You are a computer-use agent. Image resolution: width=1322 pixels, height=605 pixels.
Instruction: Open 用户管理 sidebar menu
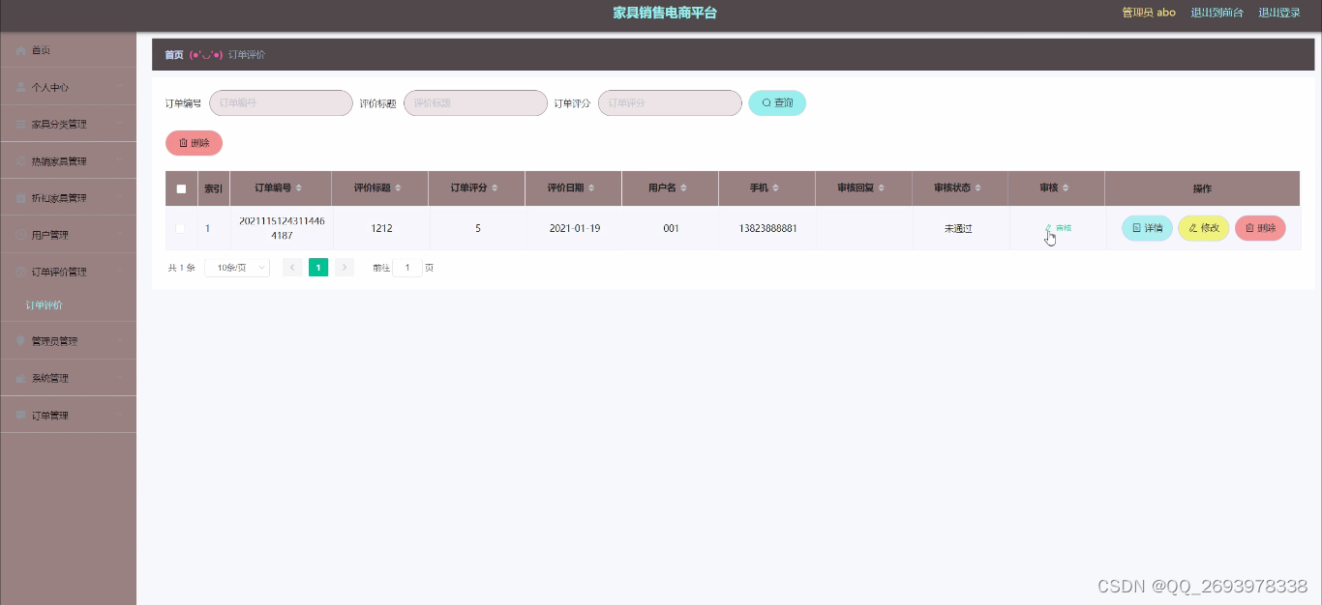pyautogui.click(x=68, y=235)
